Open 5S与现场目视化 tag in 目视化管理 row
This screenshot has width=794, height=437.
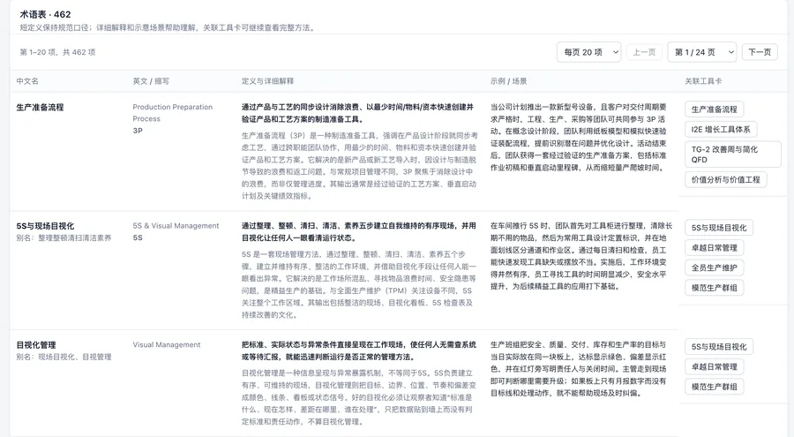pos(719,347)
